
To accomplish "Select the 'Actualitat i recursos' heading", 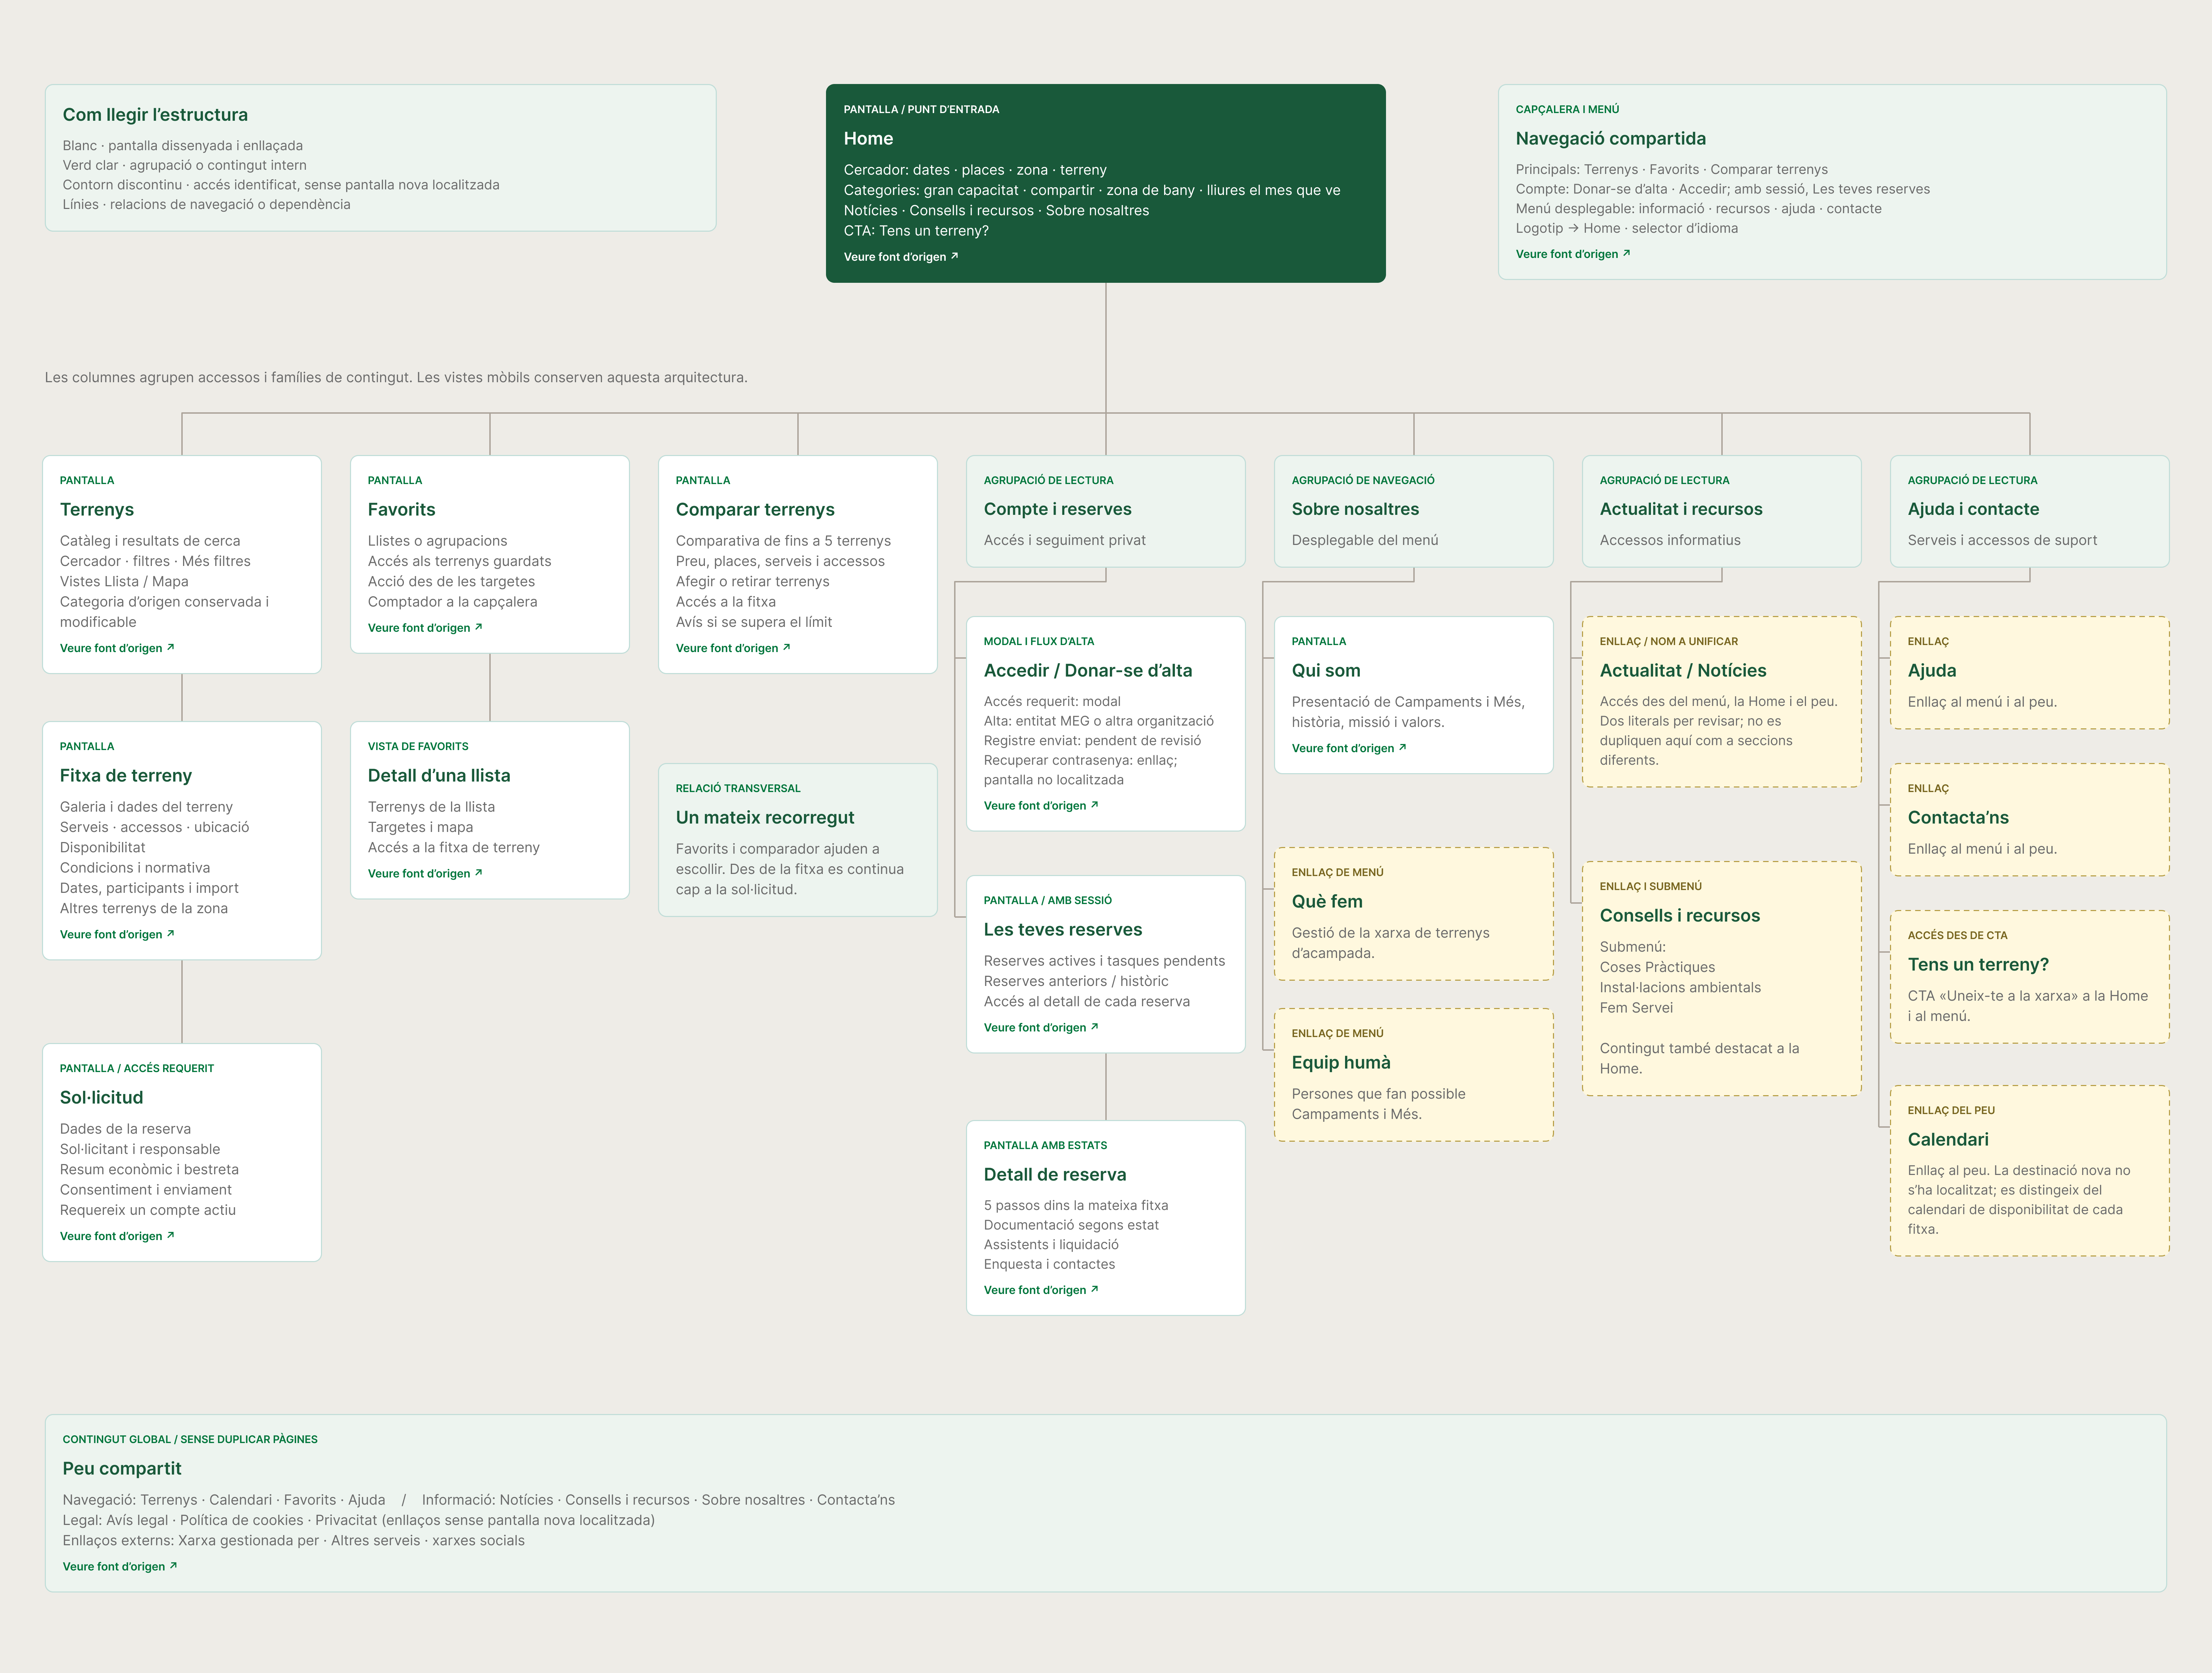I will point(1681,509).
